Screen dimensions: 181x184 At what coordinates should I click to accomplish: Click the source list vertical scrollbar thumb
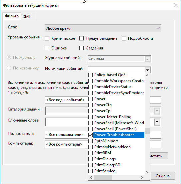[x=147, y=131]
